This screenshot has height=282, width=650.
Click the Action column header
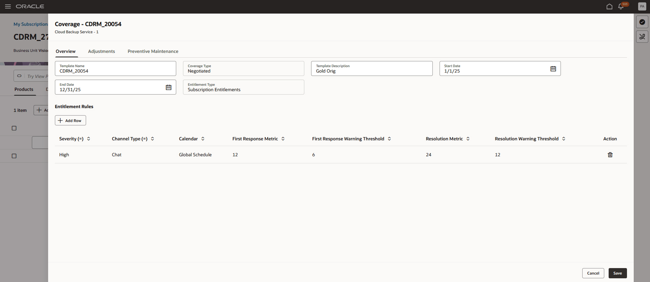[610, 139]
